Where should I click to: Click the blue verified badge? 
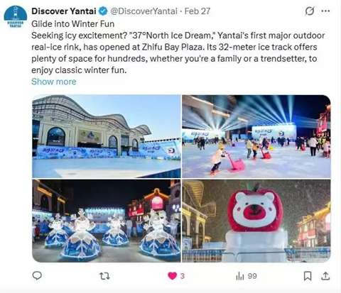[103, 11]
